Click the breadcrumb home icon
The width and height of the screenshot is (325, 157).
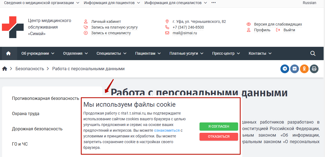pyautogui.click(x=5, y=69)
